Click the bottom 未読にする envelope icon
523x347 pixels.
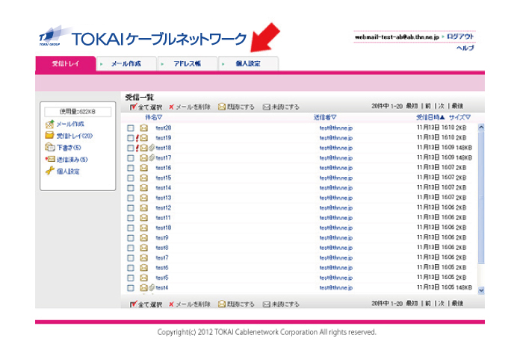pyautogui.click(x=266, y=304)
